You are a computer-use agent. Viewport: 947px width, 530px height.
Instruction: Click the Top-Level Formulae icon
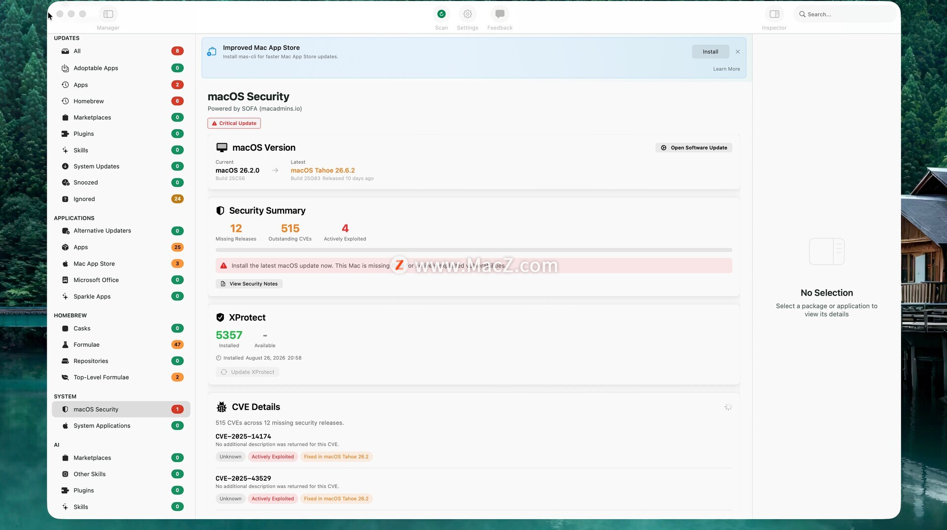[65, 377]
